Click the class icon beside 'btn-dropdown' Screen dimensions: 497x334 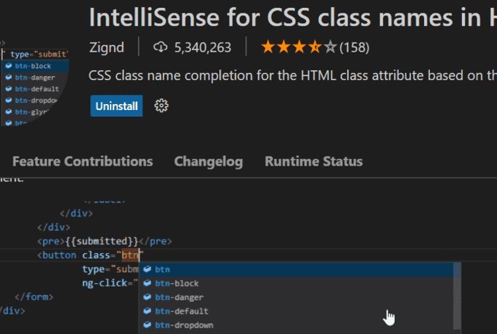click(147, 325)
